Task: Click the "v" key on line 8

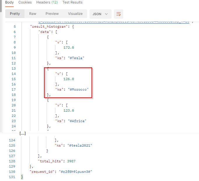Action: coord(58,42)
